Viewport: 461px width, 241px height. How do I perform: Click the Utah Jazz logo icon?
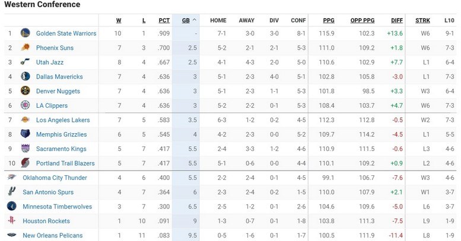26,62
